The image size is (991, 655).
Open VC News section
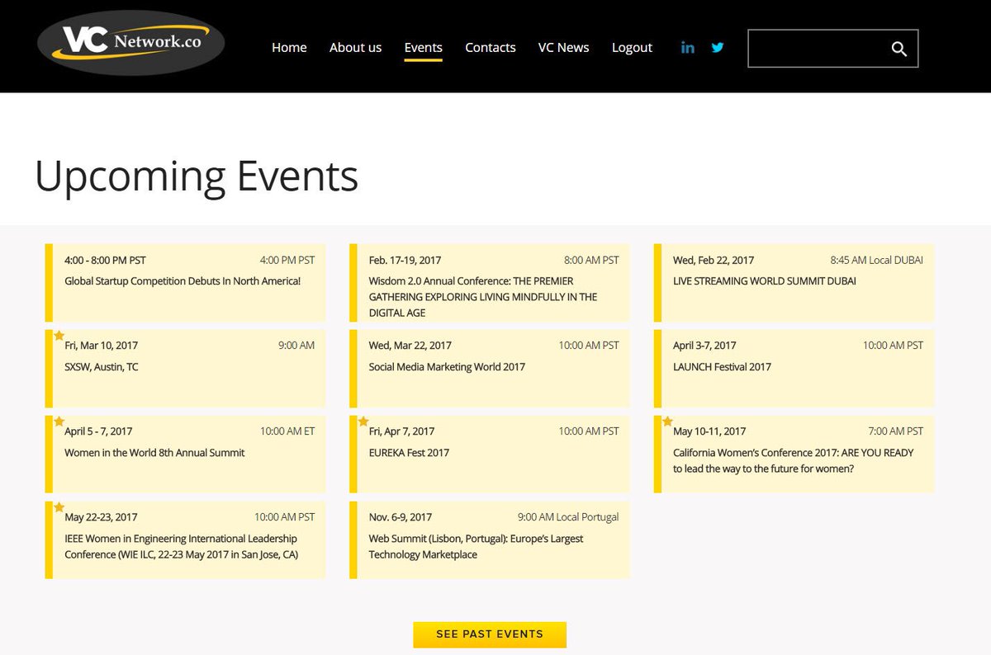(564, 47)
